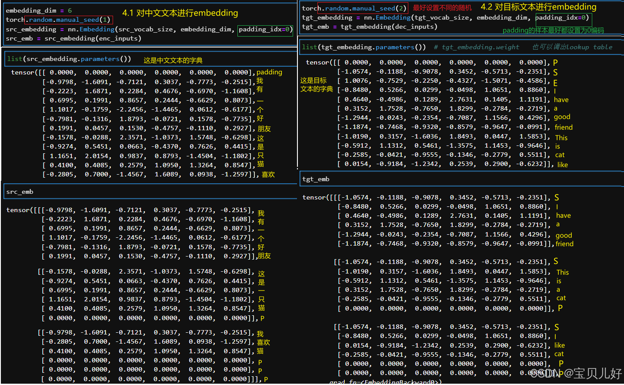This screenshot has height=385, width=624.
Task: Click '朋友' label in the src_embedding.parameters output
Action: click(264, 129)
